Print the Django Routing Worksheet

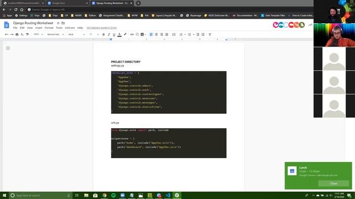17,34
